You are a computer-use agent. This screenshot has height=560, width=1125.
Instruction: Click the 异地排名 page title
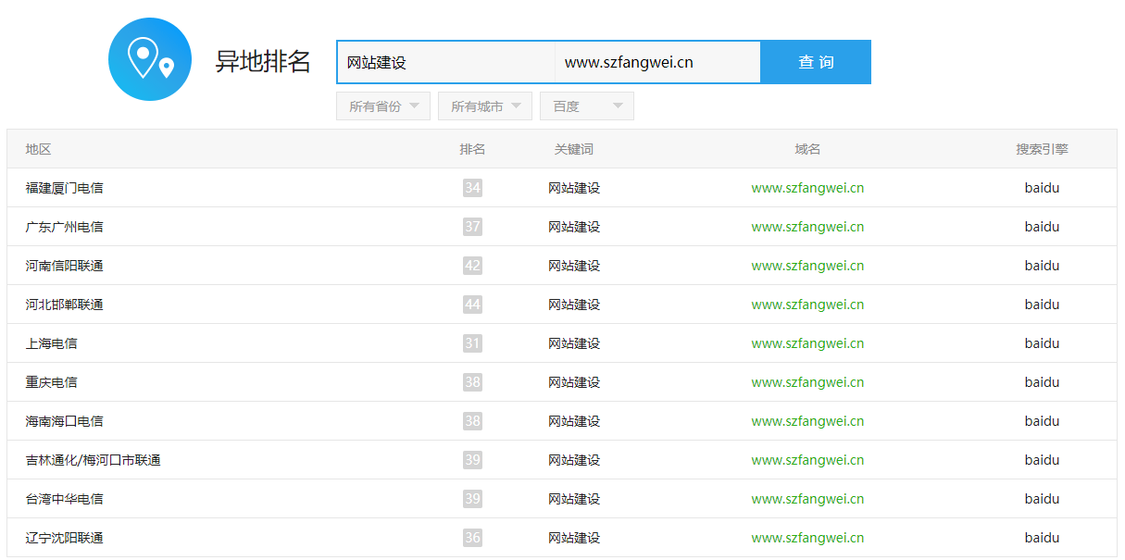(263, 62)
